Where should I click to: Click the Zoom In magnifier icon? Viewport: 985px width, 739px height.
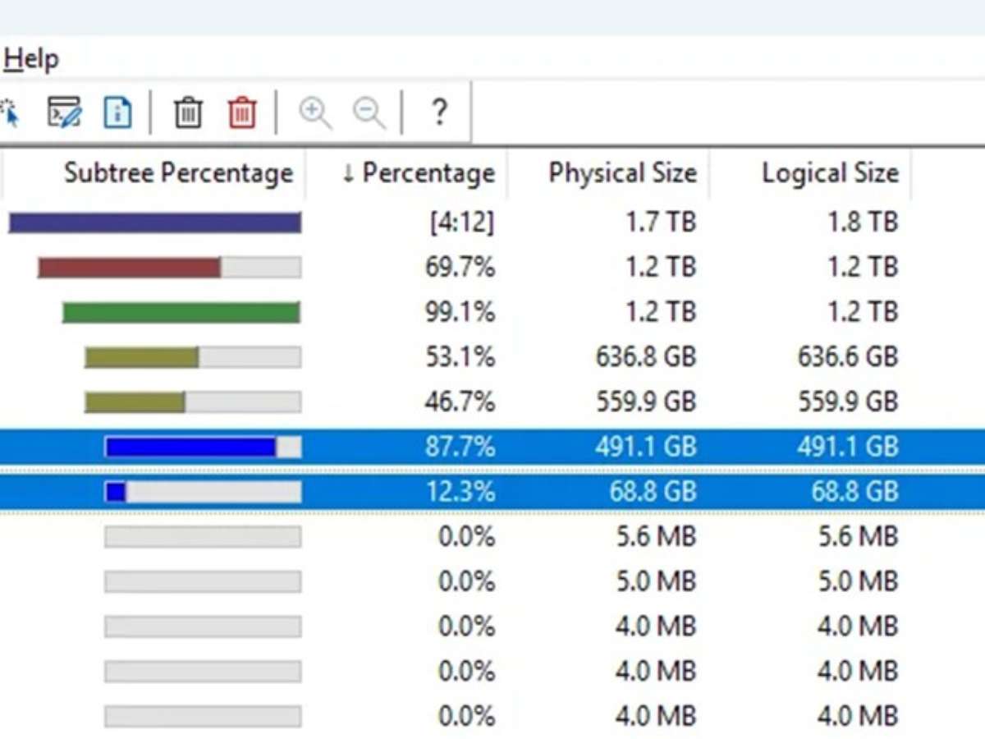[x=315, y=112]
